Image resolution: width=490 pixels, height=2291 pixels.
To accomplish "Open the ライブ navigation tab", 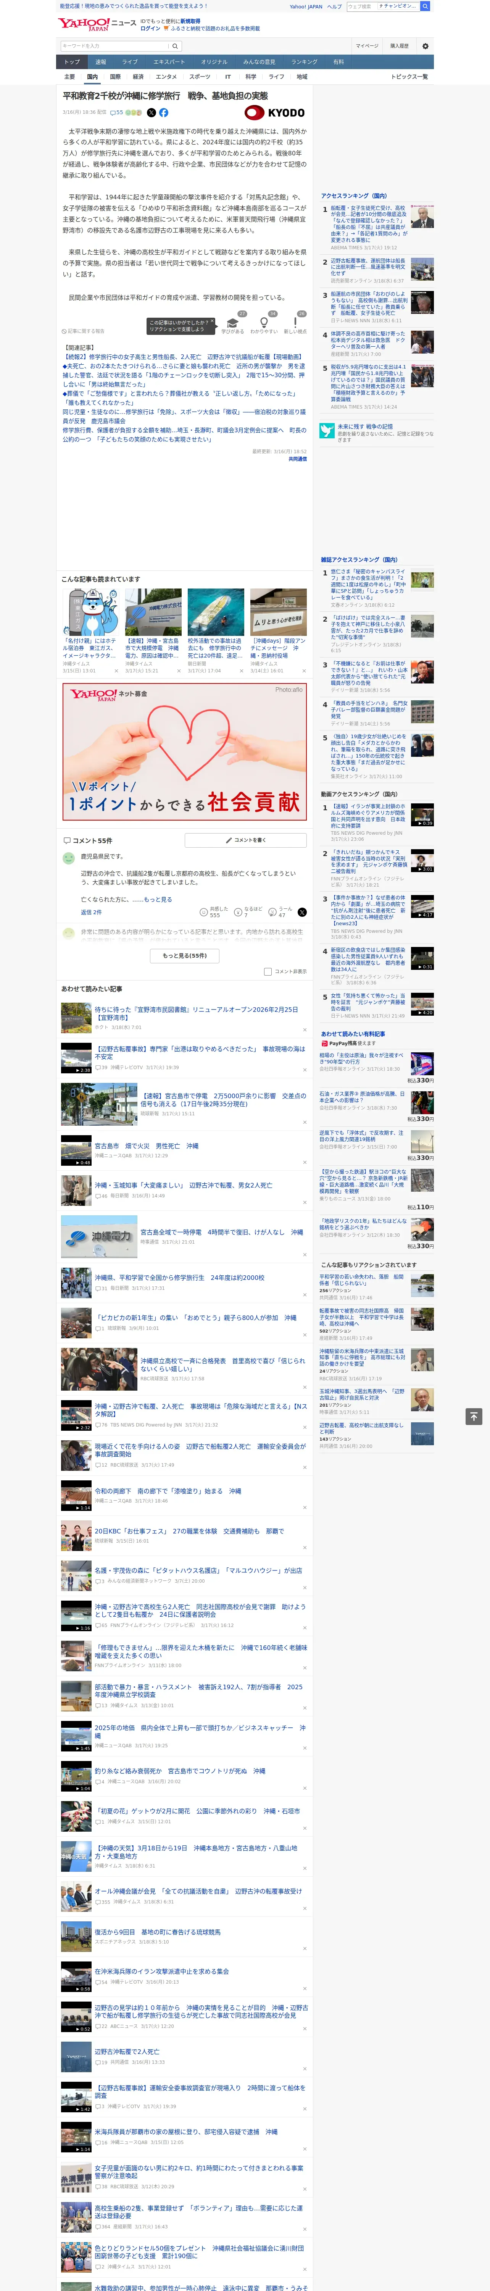I will tap(130, 62).
